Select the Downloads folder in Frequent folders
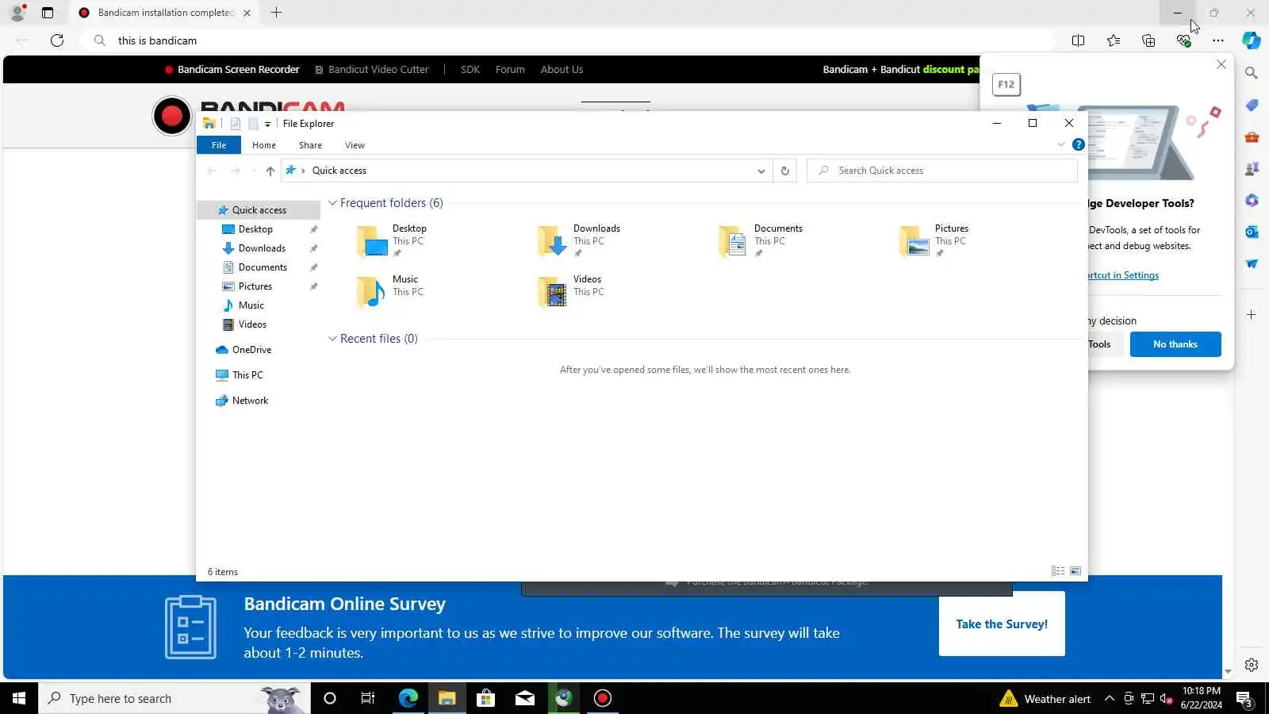The width and height of the screenshot is (1269, 714). (x=579, y=241)
